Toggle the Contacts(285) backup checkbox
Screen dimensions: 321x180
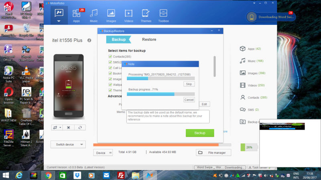point(110,56)
